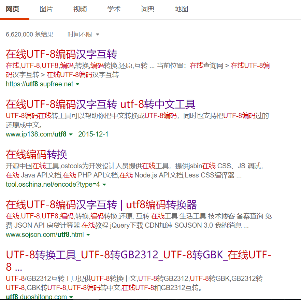Click the 6,620,000 条结果 count text
This screenshot has height=300, width=301.
point(30,34)
